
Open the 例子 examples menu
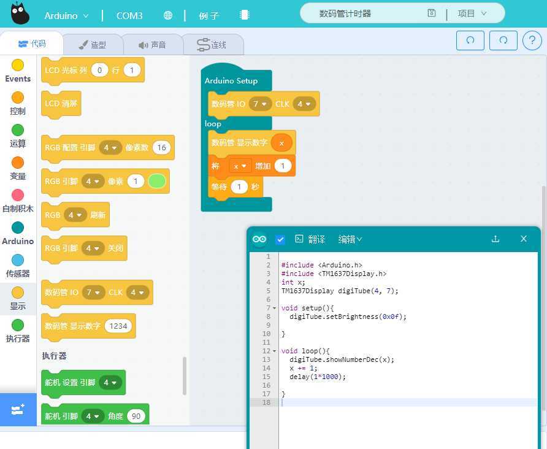tap(208, 16)
